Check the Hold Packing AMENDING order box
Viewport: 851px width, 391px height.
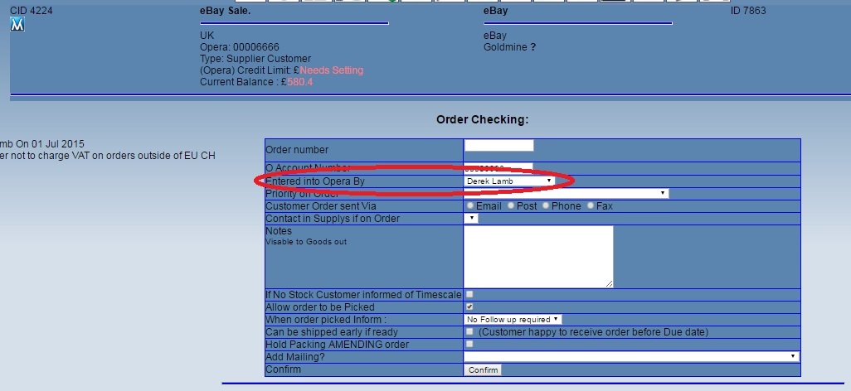(469, 344)
